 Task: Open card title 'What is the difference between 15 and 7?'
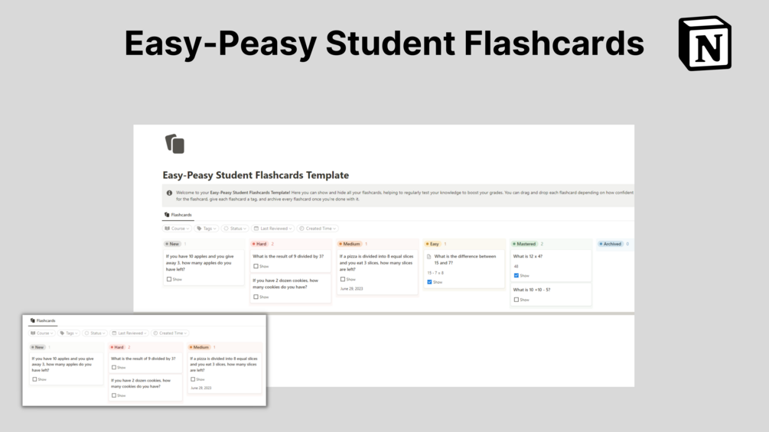click(465, 260)
